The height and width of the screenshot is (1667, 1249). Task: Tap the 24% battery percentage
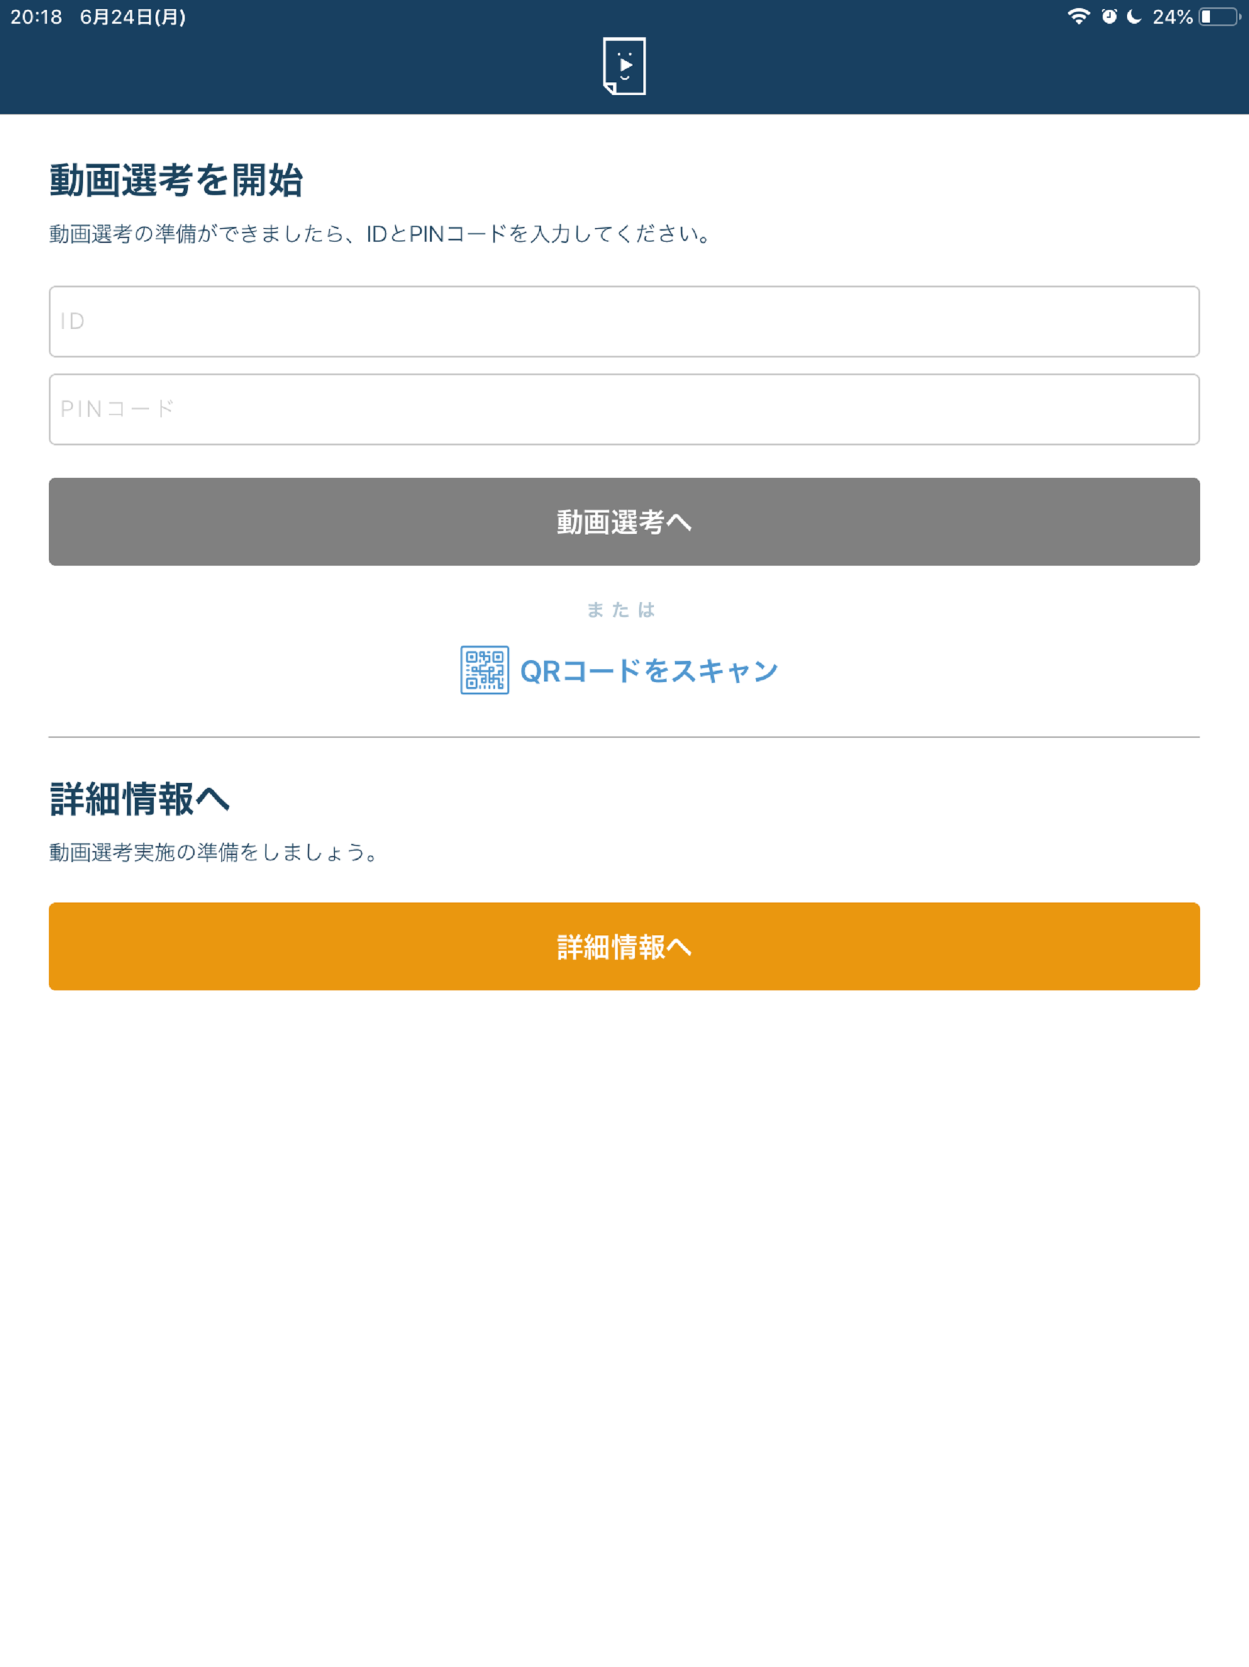[x=1172, y=16]
